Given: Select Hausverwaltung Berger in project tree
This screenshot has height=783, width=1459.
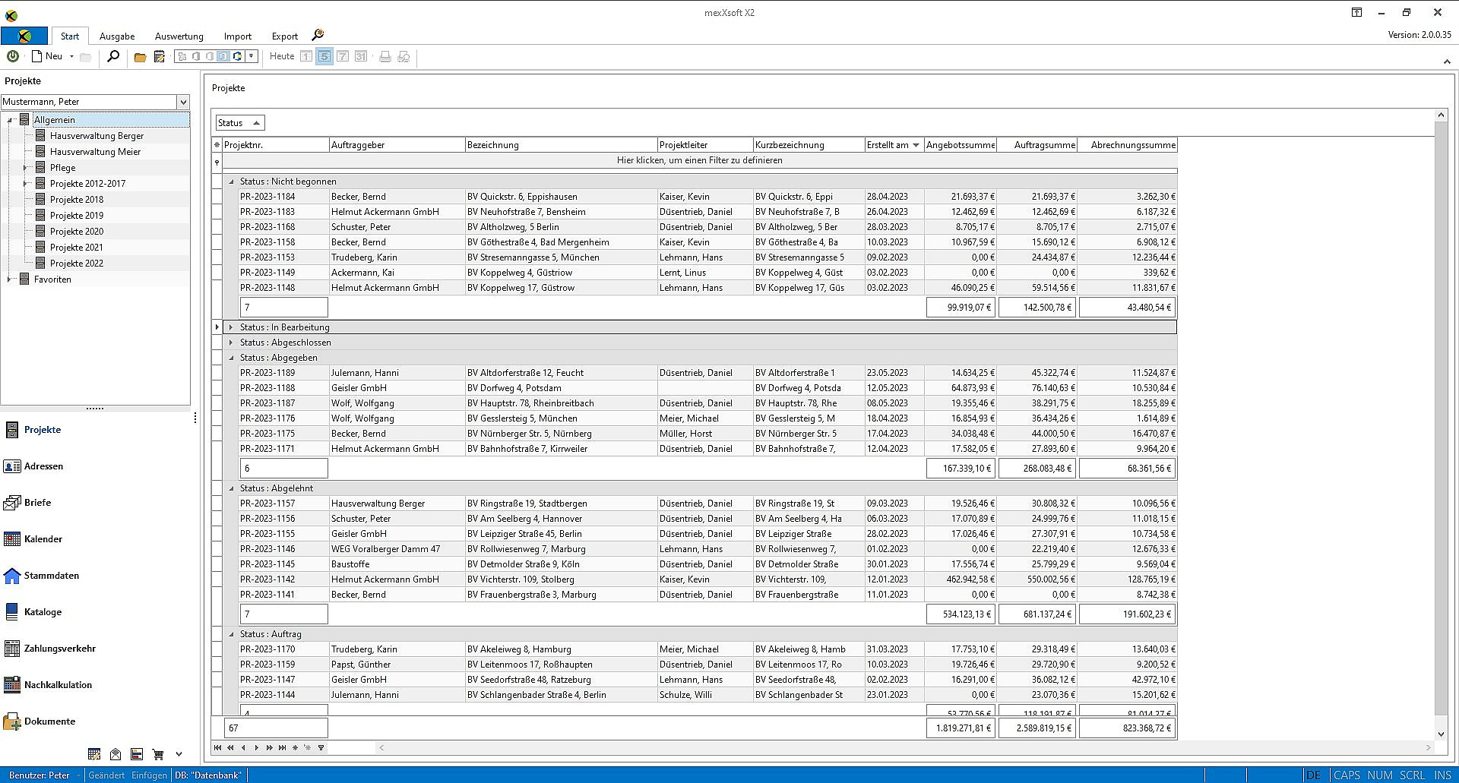Looking at the screenshot, I should click(97, 136).
